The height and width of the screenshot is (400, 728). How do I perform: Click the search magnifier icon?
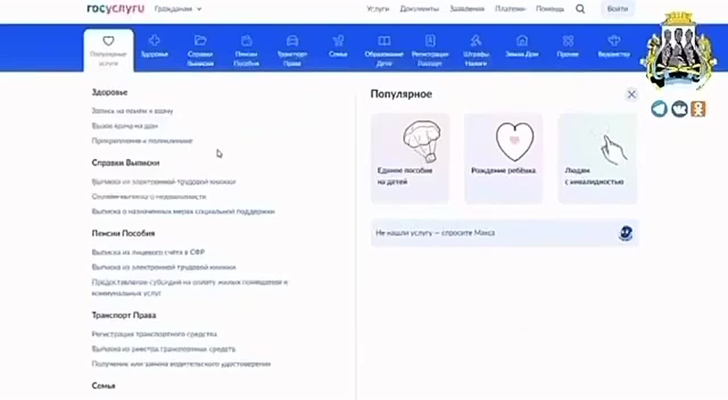pyautogui.click(x=580, y=9)
